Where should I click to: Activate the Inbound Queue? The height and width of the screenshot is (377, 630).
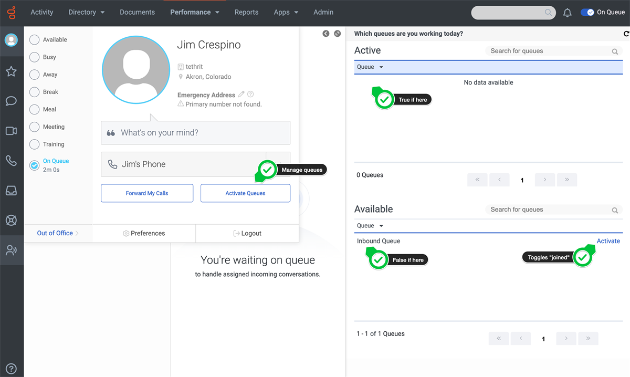(608, 241)
